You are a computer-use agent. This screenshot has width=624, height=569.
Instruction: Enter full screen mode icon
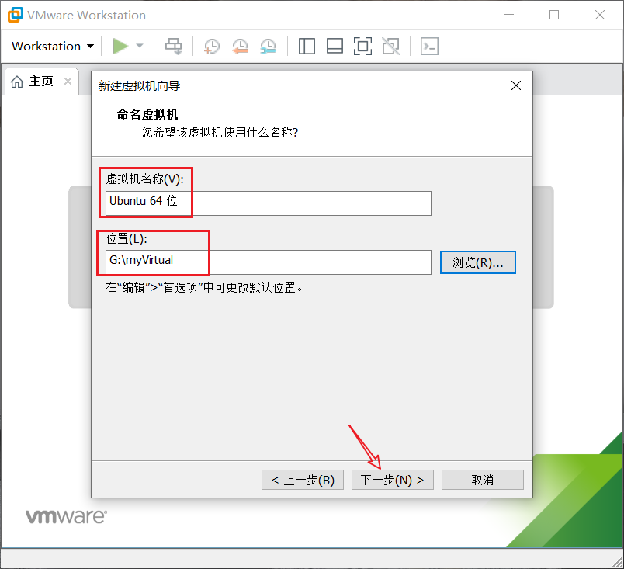point(362,46)
